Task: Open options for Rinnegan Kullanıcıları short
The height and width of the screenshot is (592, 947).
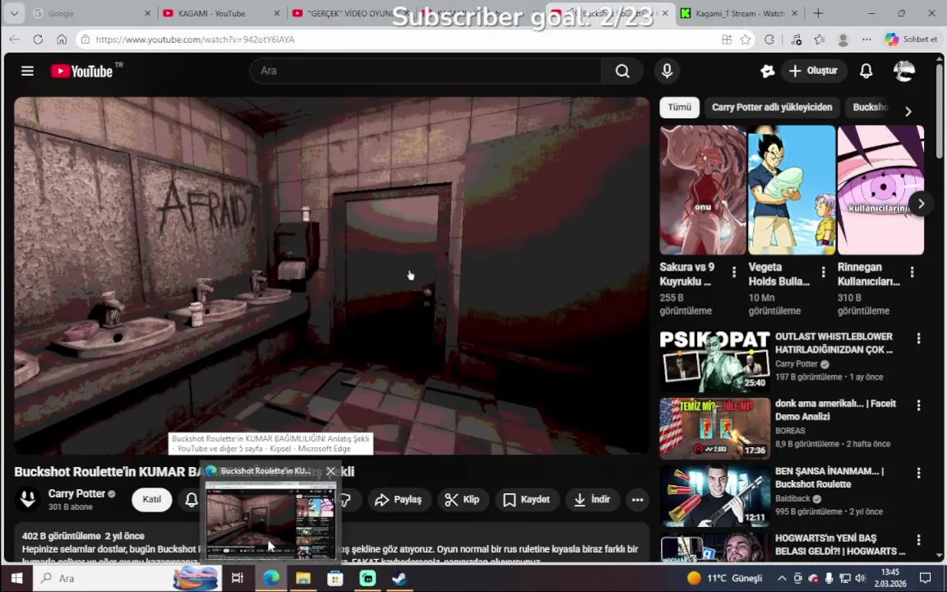Action: coord(912,272)
